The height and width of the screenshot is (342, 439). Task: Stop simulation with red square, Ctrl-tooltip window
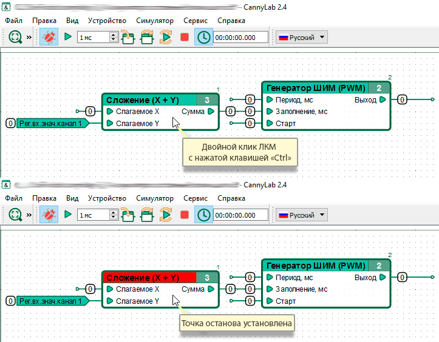point(185,37)
